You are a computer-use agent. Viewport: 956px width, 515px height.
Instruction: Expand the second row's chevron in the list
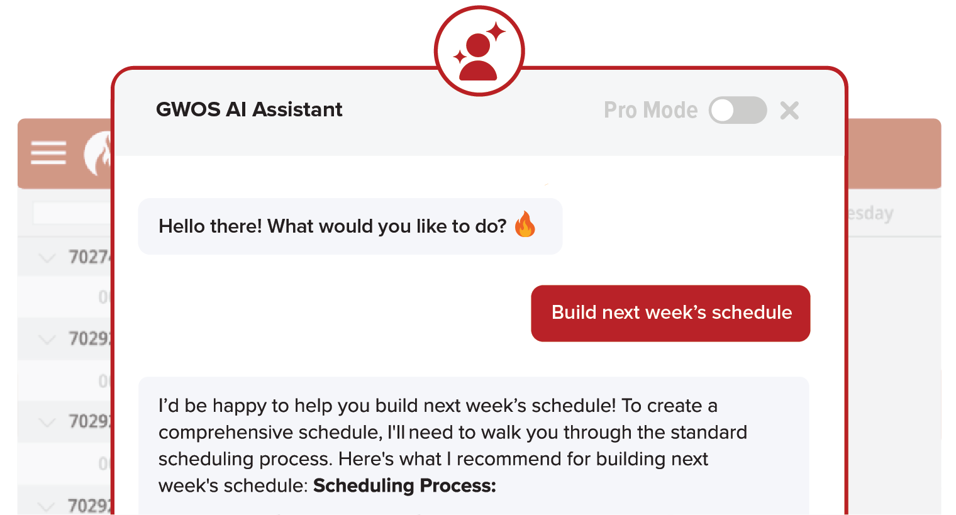[x=47, y=340]
